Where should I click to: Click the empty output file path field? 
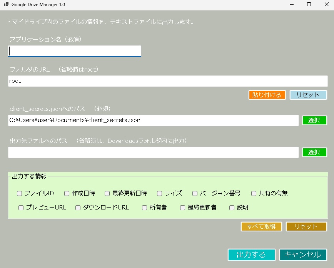[154, 152]
